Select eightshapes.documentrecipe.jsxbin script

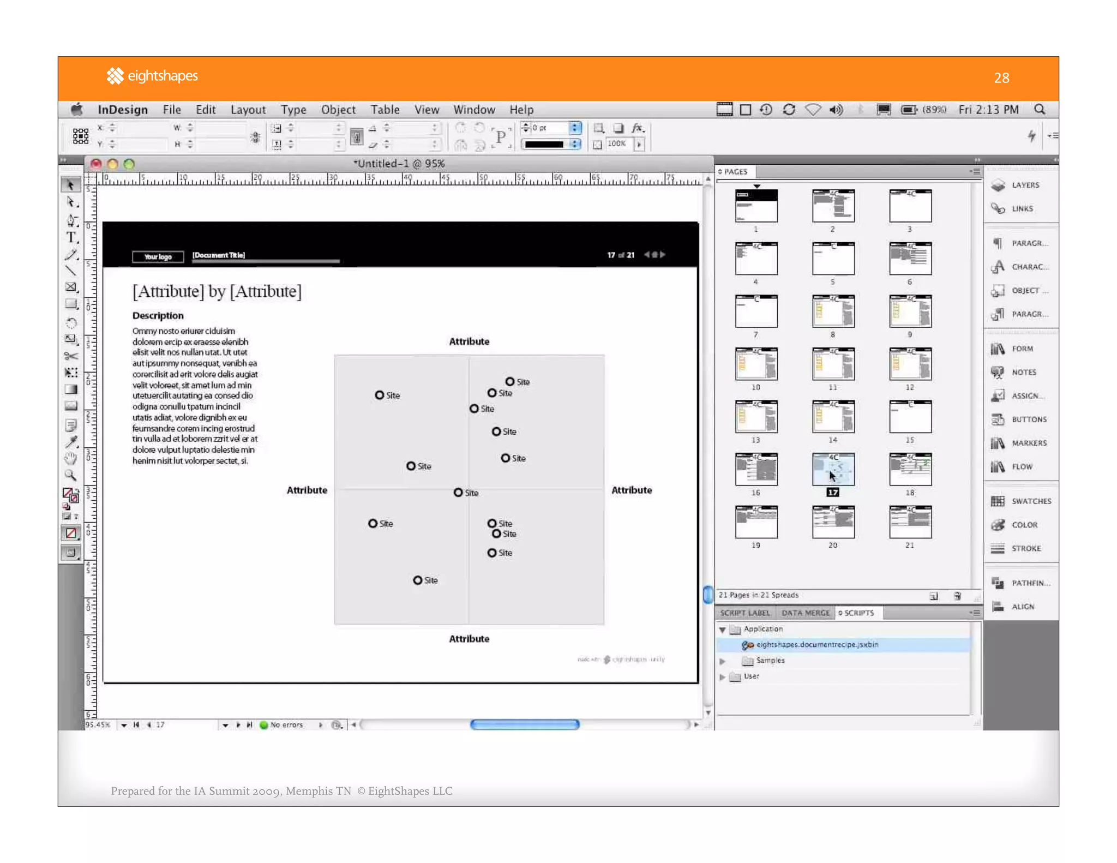click(x=816, y=645)
